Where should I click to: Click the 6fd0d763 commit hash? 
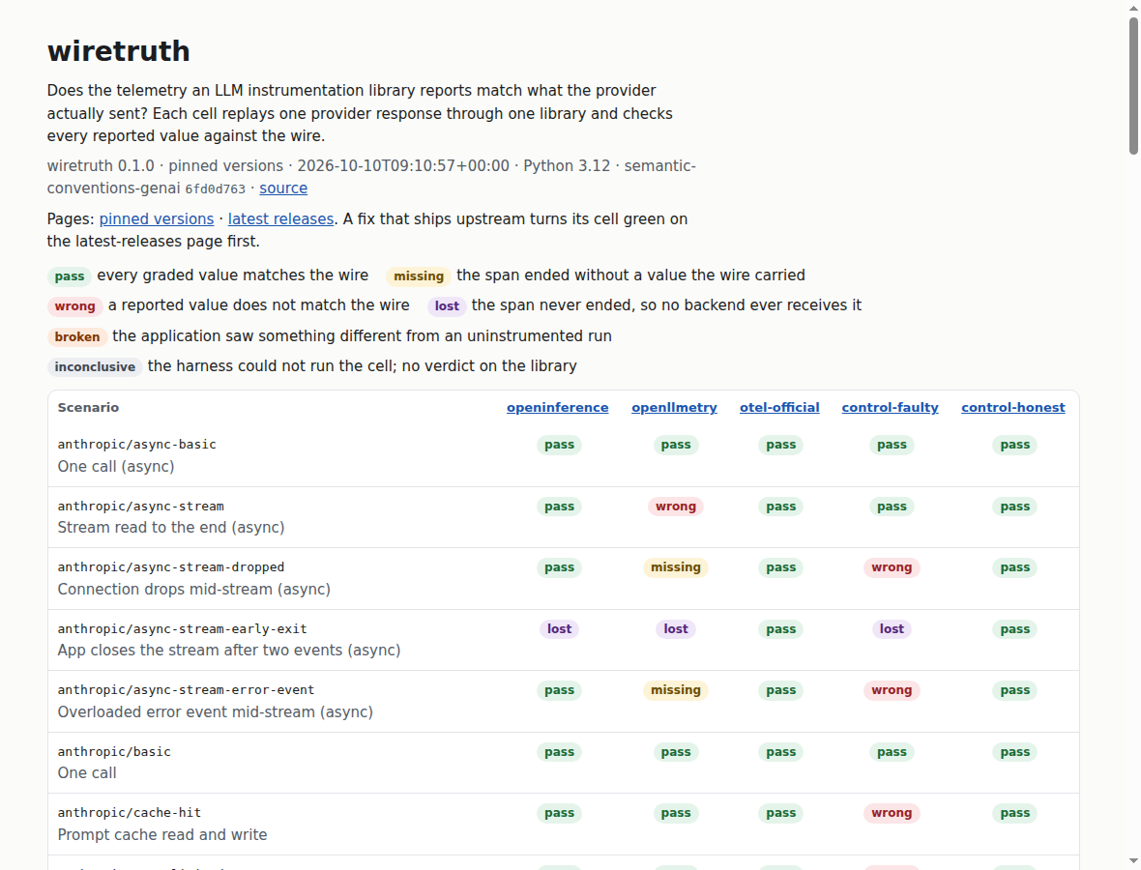(215, 189)
